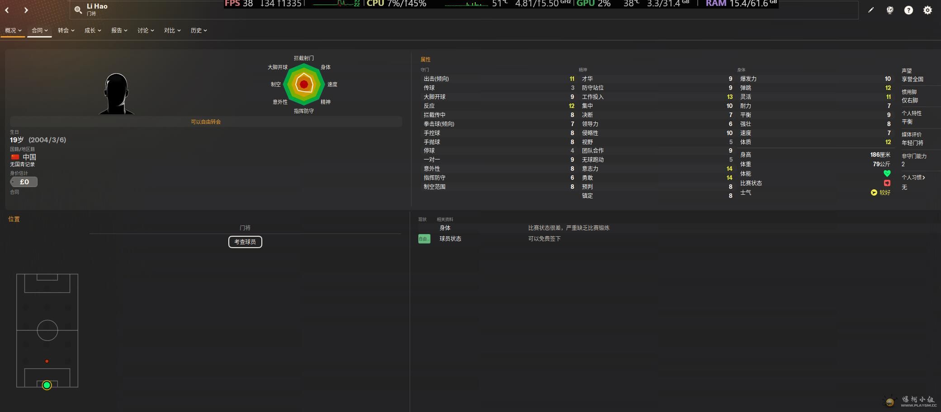Click the search magnifier icon
The height and width of the screenshot is (412, 941).
78,10
